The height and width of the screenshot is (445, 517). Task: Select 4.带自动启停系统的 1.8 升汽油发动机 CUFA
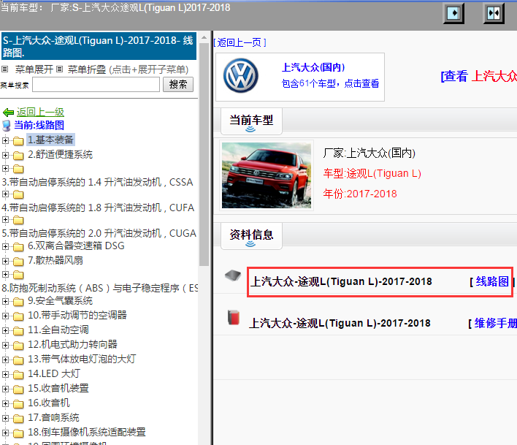pos(98,208)
